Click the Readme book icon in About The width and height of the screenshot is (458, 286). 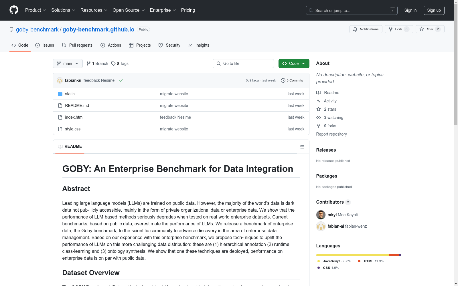click(319, 93)
